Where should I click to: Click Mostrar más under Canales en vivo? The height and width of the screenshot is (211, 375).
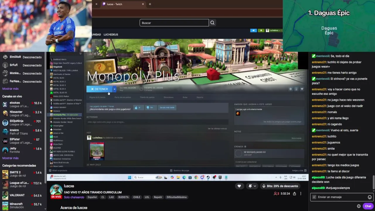pyautogui.click(x=10, y=158)
